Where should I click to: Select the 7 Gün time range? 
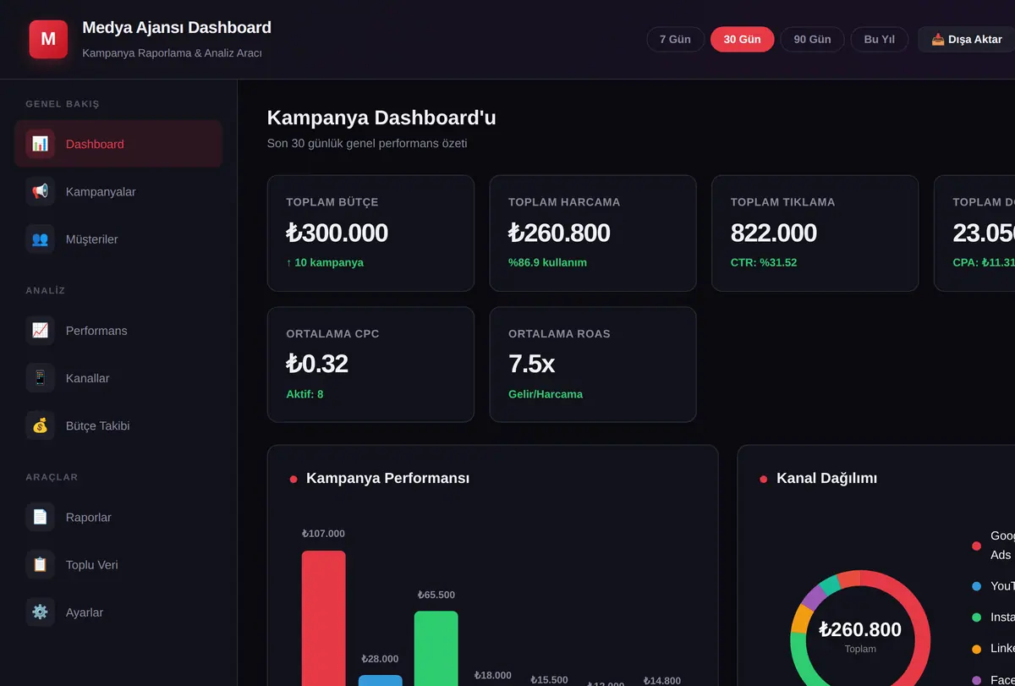tap(675, 39)
